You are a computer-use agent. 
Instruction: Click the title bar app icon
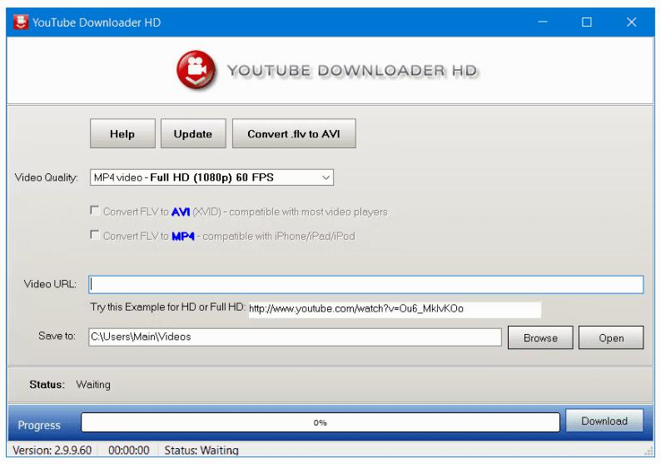pos(20,22)
